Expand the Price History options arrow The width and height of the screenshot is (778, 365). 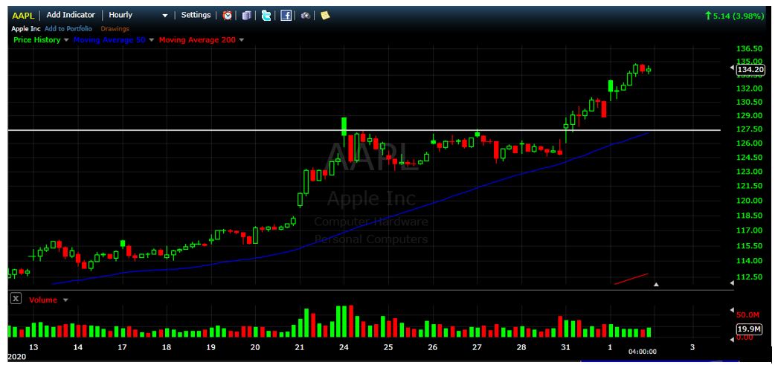65,40
